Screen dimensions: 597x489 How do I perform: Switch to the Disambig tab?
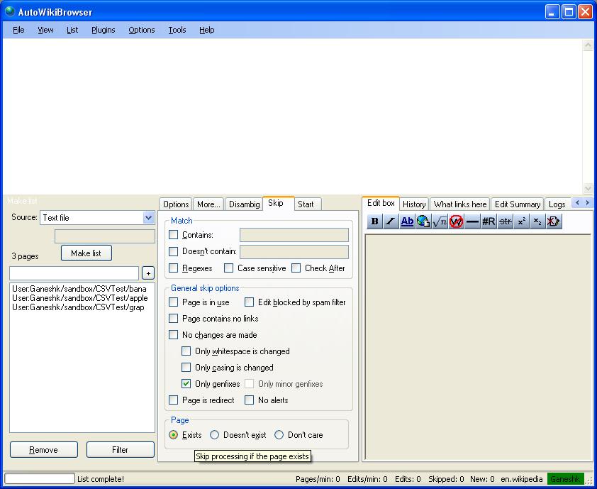[244, 204]
